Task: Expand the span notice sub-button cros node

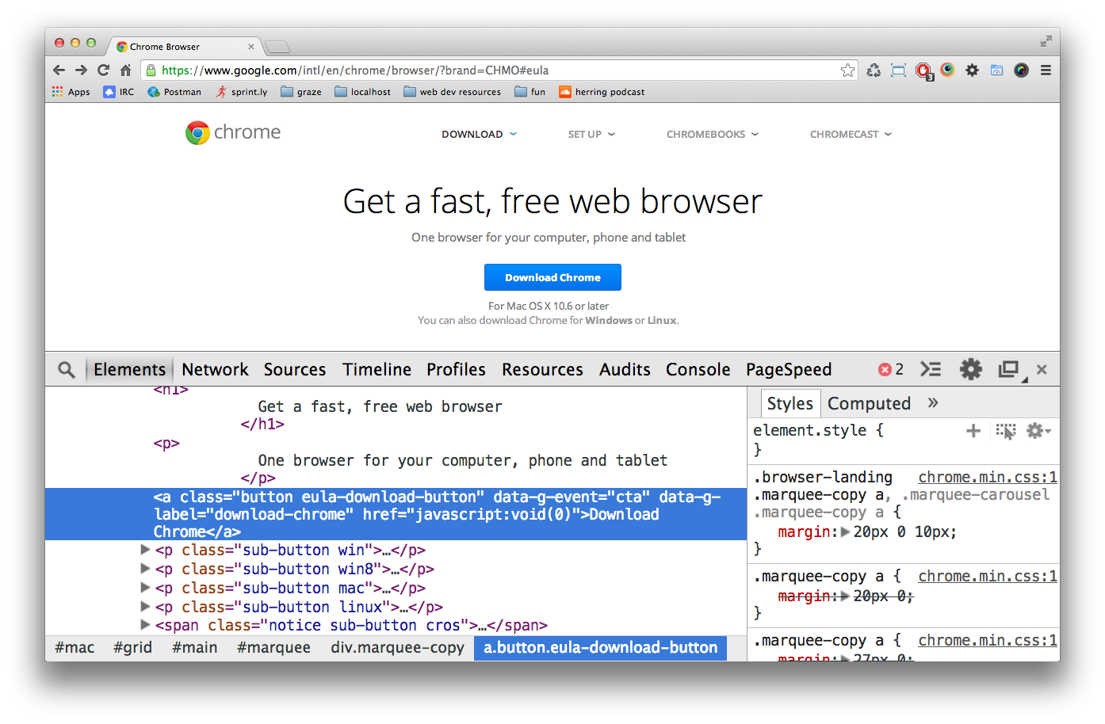Action: point(145,625)
